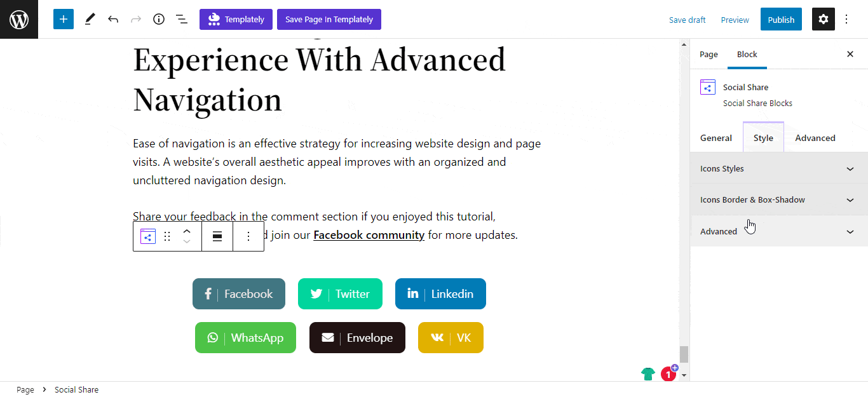Close the settings sidebar
The image size is (868, 397).
click(x=850, y=54)
